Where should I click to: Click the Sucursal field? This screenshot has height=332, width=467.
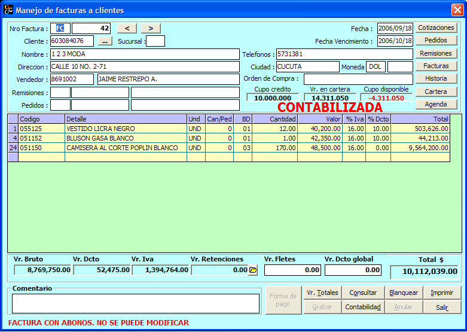[155, 41]
